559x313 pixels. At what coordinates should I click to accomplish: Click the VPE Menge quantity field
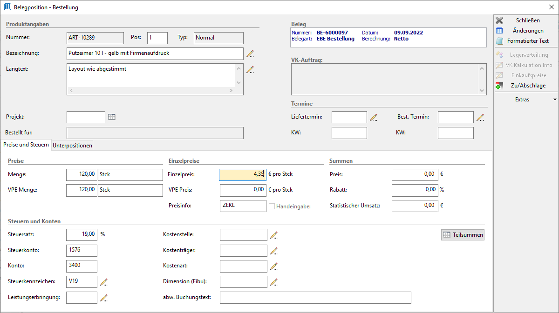82,190
